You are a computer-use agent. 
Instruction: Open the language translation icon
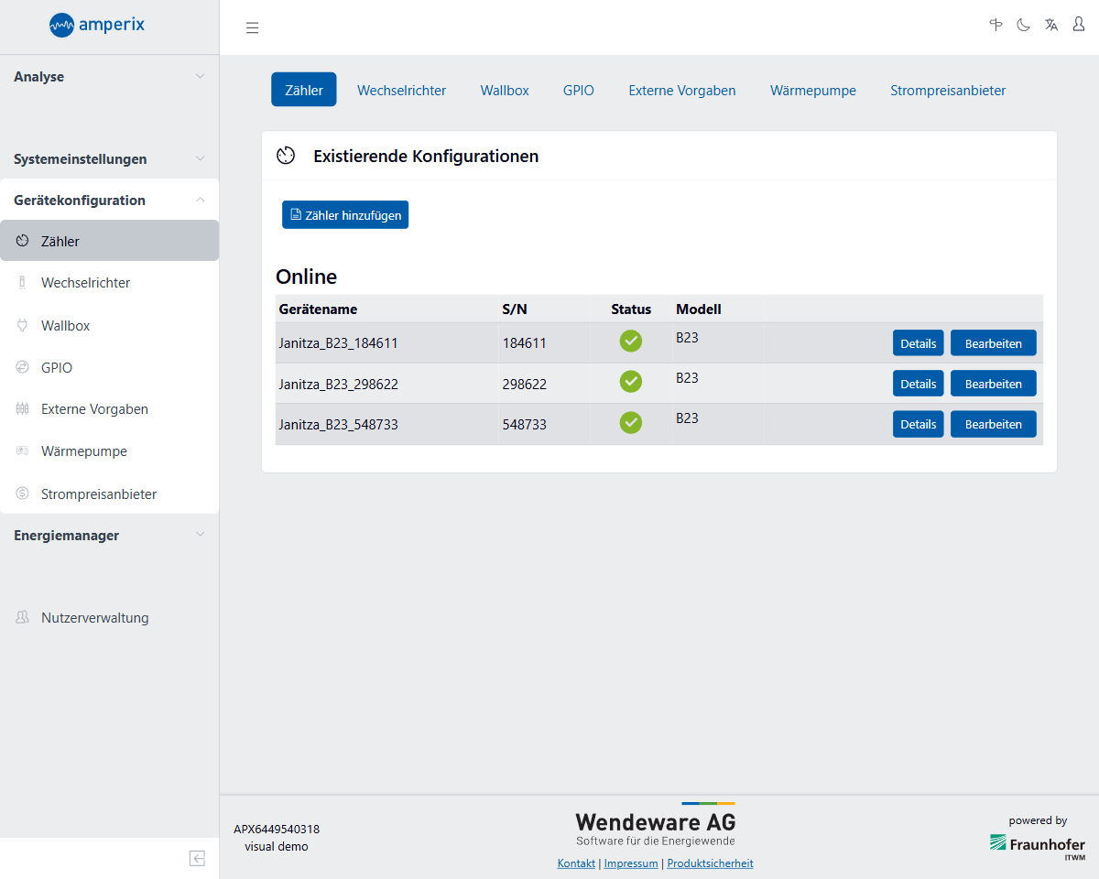coord(1051,26)
